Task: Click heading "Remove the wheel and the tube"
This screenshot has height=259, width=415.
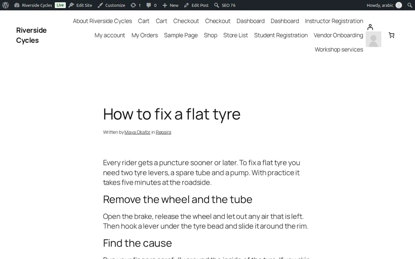Action: [178, 199]
